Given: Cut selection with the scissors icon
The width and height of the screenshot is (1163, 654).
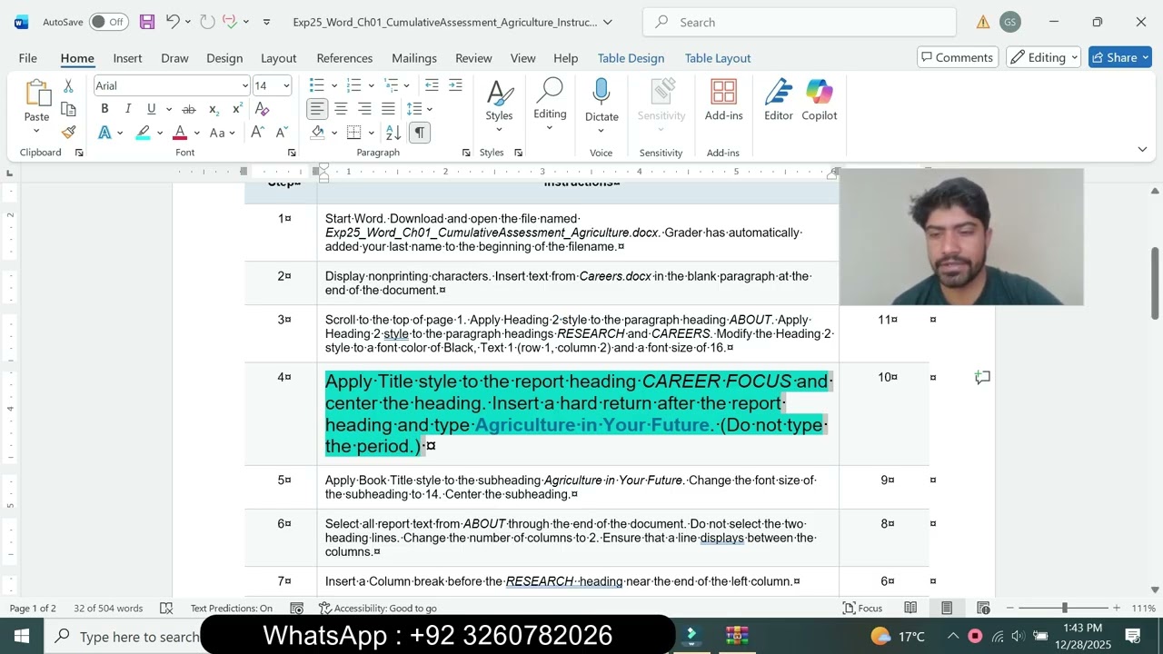Looking at the screenshot, I should (68, 86).
